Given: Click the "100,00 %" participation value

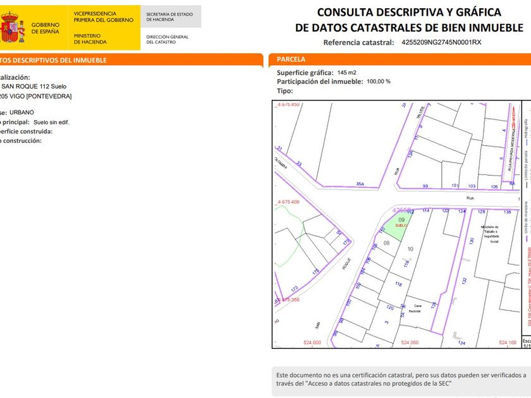Looking at the screenshot, I should click(x=379, y=81).
